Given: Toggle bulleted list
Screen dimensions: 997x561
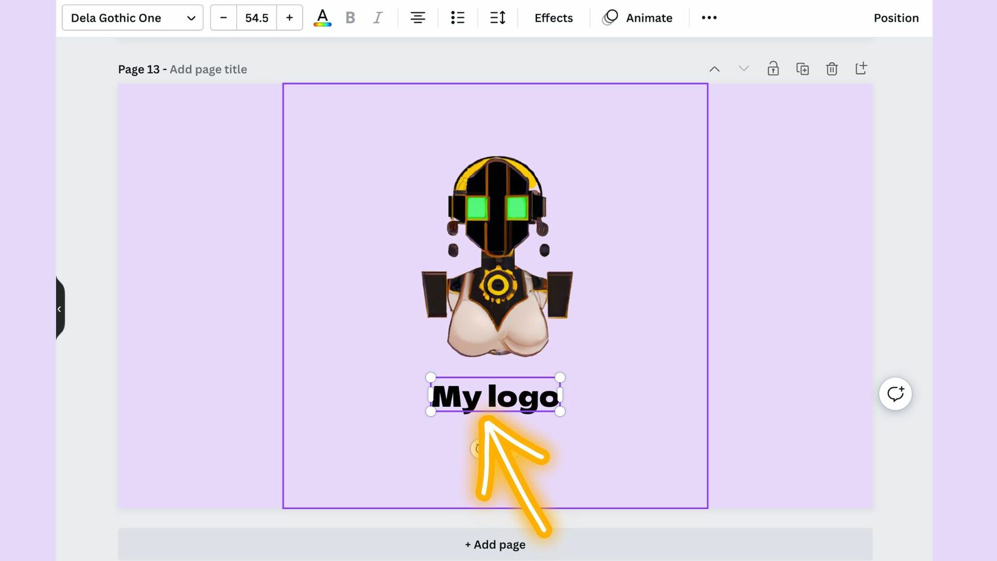Looking at the screenshot, I should 458,18.
